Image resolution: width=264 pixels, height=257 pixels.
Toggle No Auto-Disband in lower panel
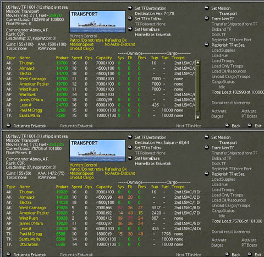(120, 174)
